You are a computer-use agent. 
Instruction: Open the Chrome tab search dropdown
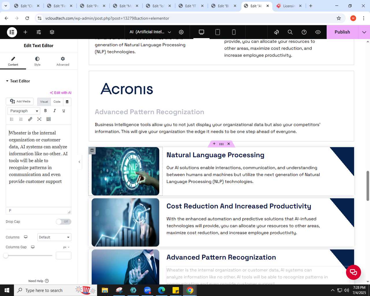tap(5, 6)
